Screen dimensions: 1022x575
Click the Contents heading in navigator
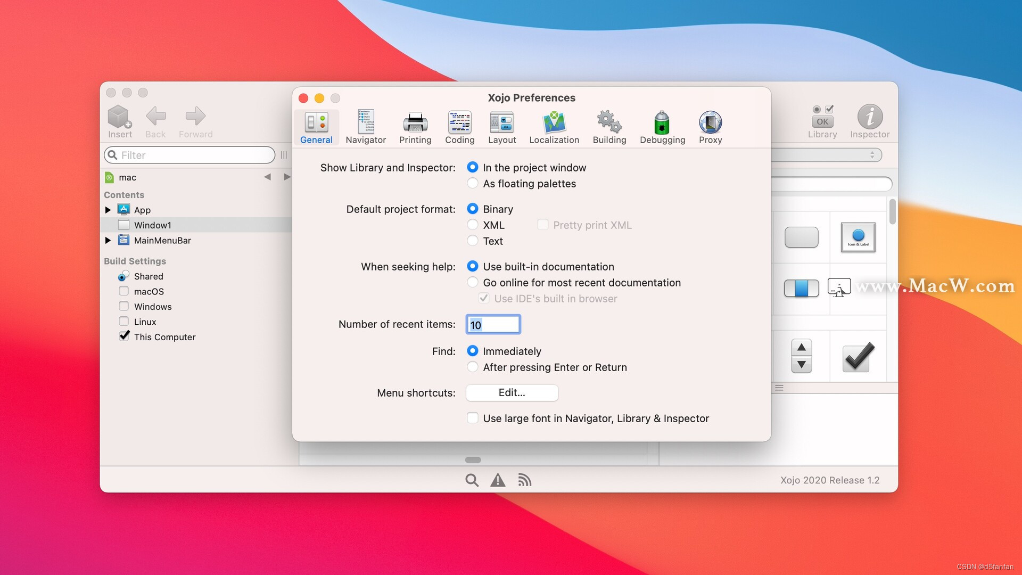coord(124,195)
